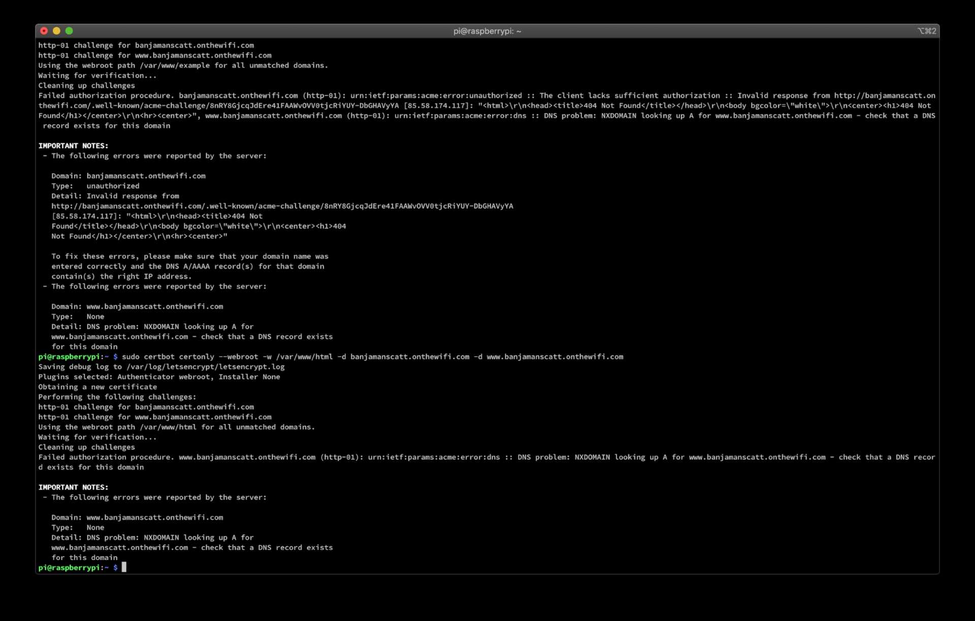Click the 'To fix these errors, please make sure' line
This screenshot has width=975, height=621.
point(190,257)
